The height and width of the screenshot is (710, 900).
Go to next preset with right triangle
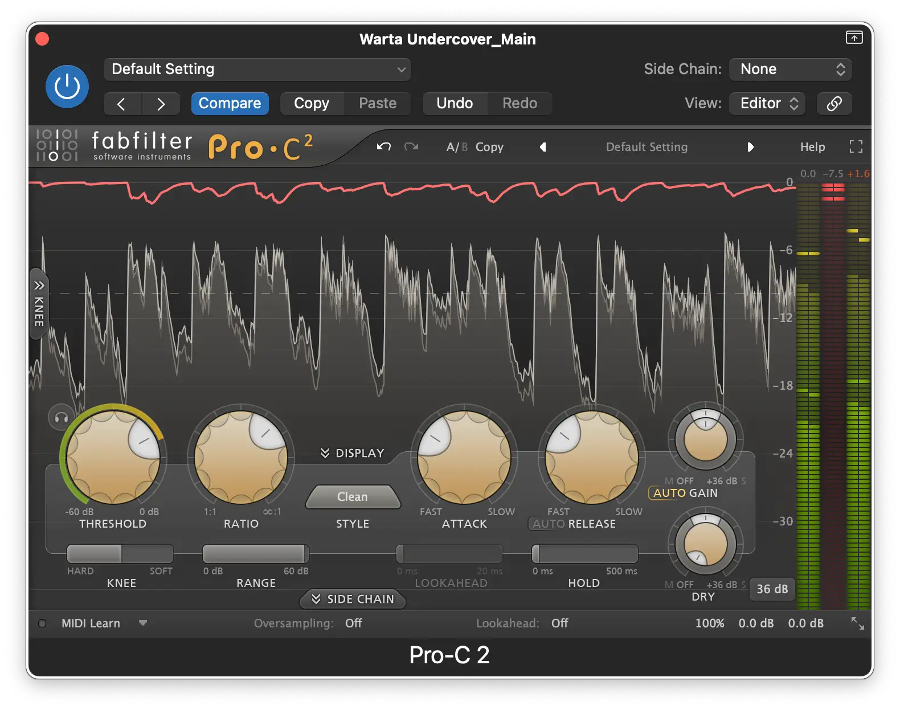click(750, 147)
